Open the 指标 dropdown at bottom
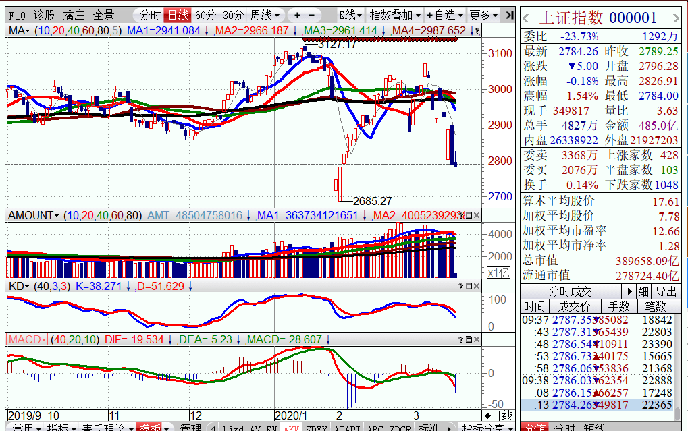This screenshot has width=688, height=431. (x=61, y=427)
